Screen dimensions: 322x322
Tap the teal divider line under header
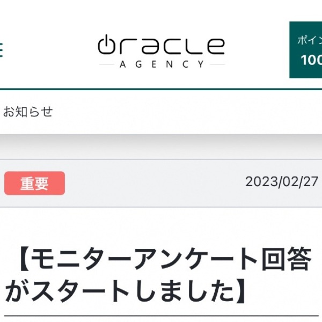click(x=161, y=89)
